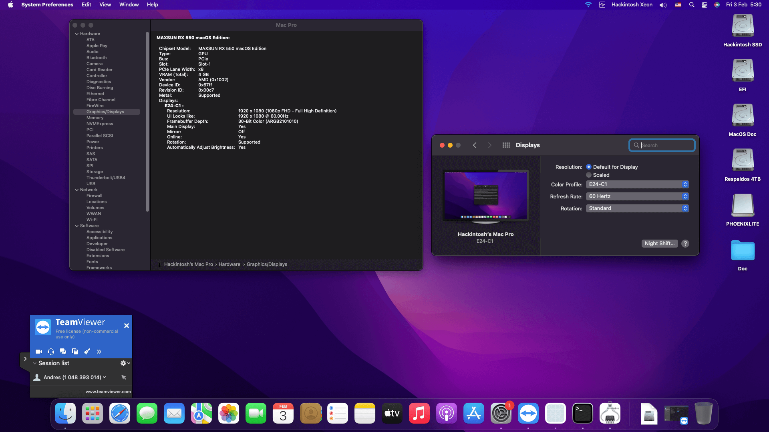This screenshot has width=769, height=432.
Task: Show all preferences grid icon
Action: pos(506,145)
